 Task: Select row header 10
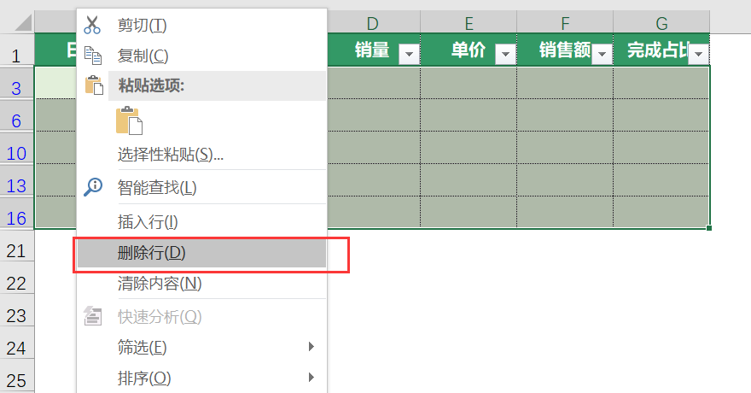(x=16, y=154)
